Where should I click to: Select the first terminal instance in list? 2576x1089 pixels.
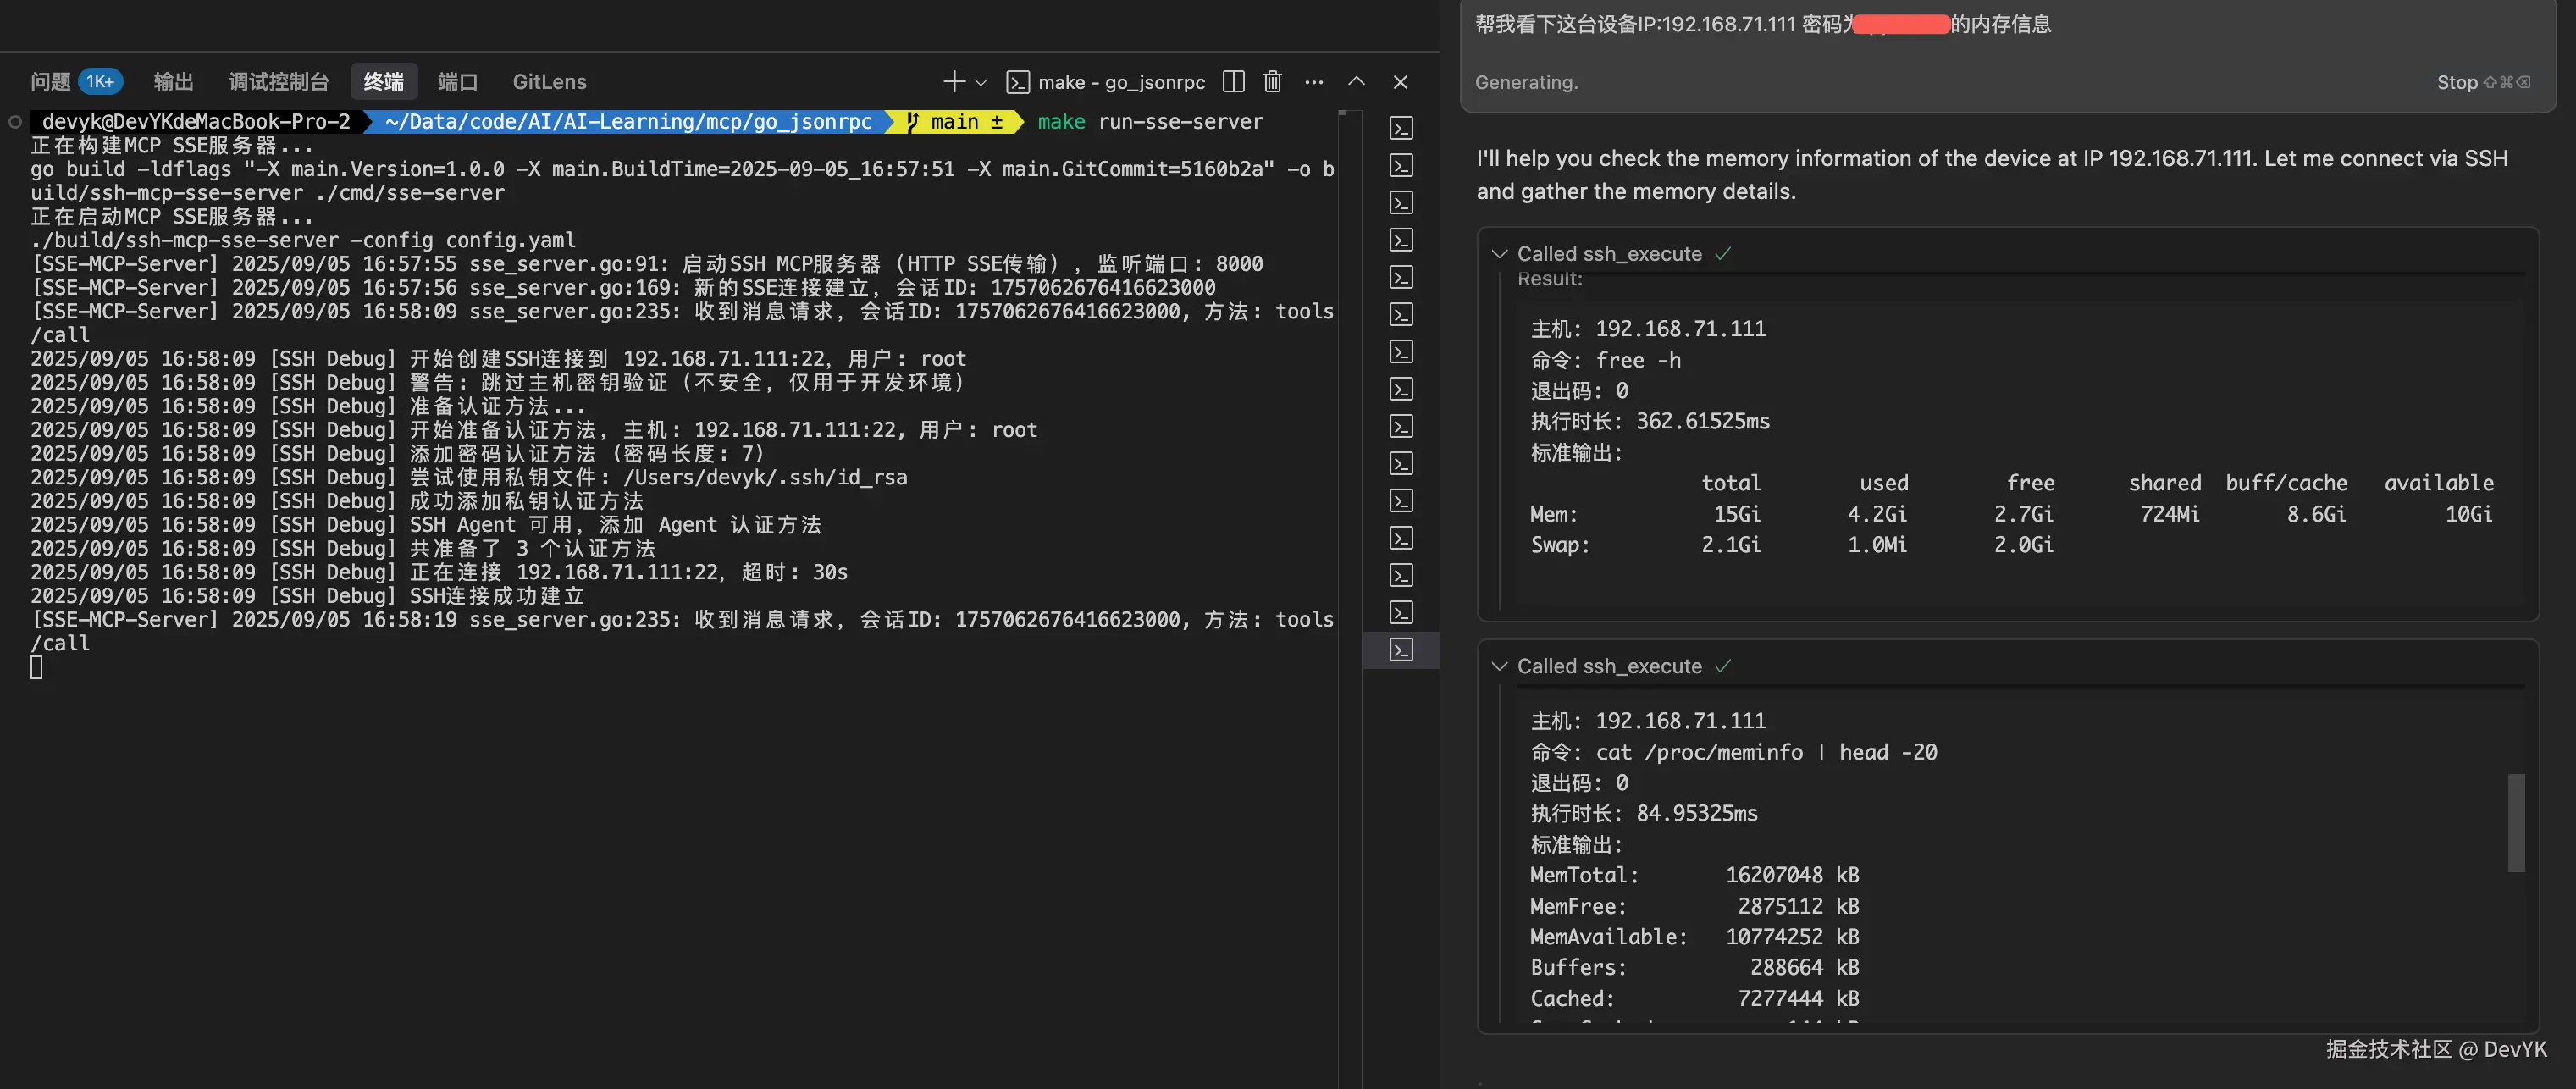click(1401, 128)
